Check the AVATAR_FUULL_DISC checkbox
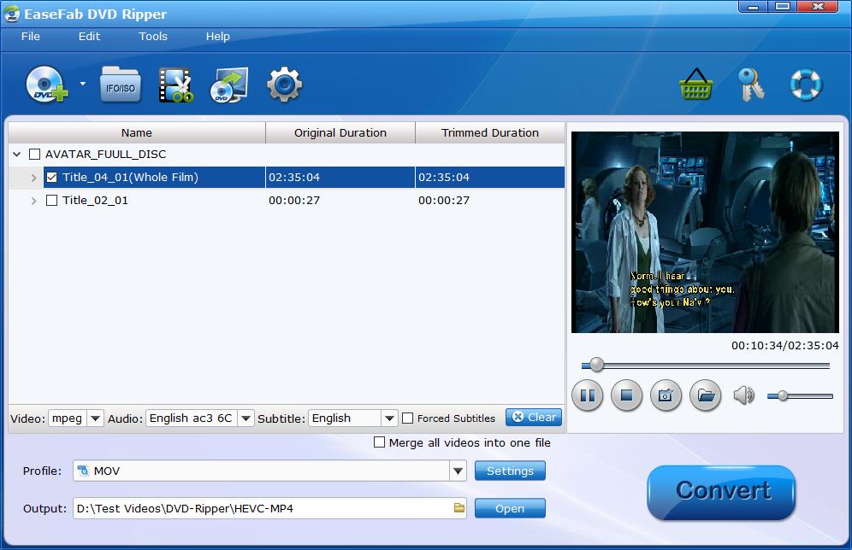This screenshot has width=852, height=550. pyautogui.click(x=34, y=154)
